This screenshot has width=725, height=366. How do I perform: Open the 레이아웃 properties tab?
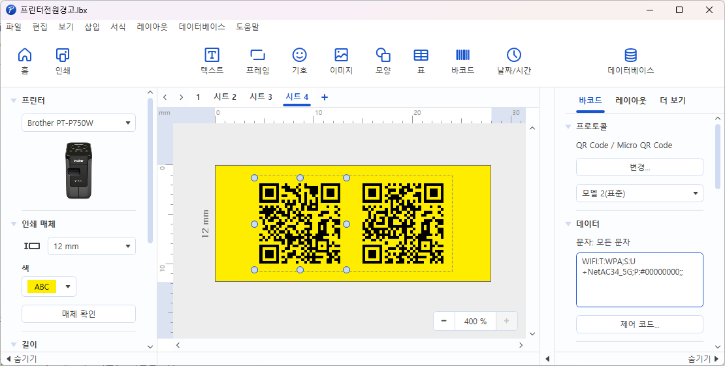point(631,100)
